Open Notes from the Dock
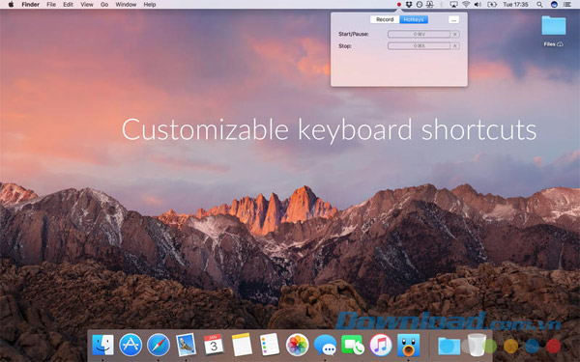 [x=242, y=345]
